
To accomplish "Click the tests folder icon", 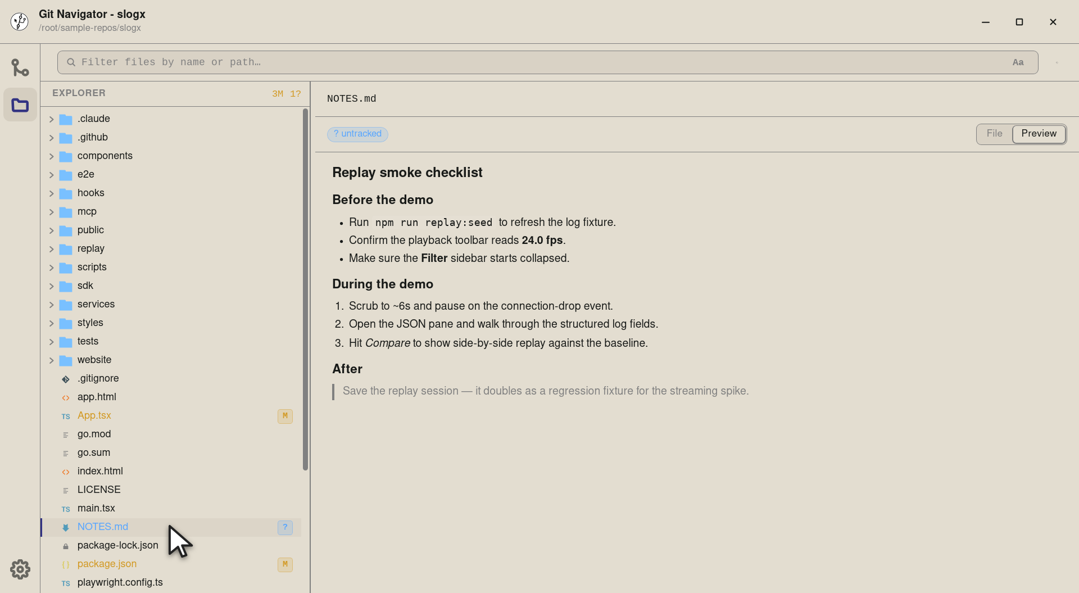I will 66,342.
